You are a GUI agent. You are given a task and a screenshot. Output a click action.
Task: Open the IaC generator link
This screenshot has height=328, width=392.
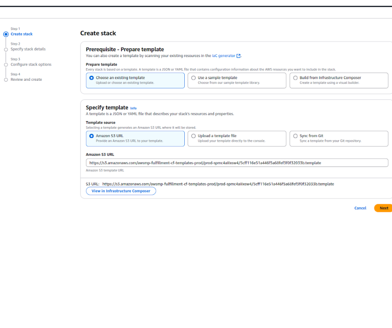(224, 56)
